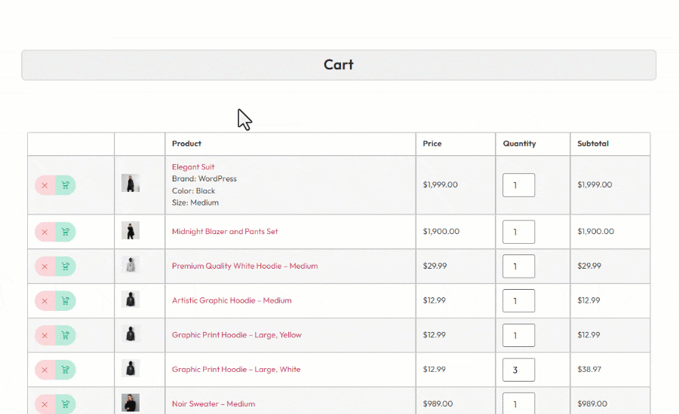Open the Elegant Suit product link

(193, 167)
